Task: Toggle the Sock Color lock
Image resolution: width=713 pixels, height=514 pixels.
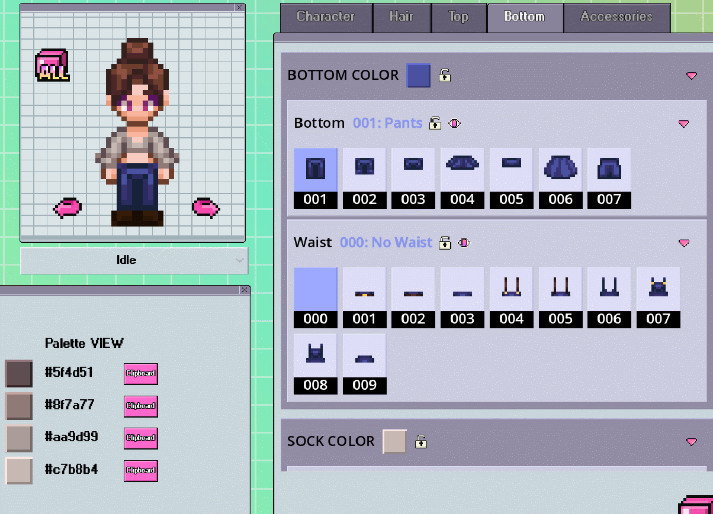Action: tap(421, 441)
